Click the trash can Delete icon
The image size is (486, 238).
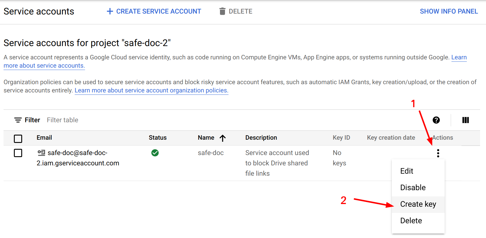tap(222, 12)
